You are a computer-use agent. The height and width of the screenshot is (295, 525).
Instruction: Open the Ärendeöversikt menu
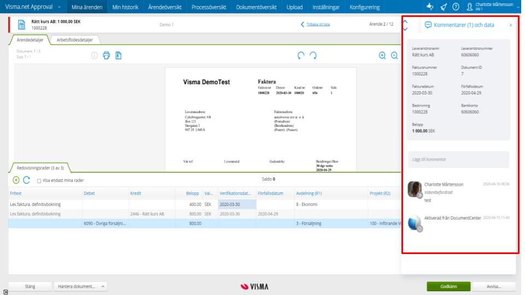(x=165, y=7)
